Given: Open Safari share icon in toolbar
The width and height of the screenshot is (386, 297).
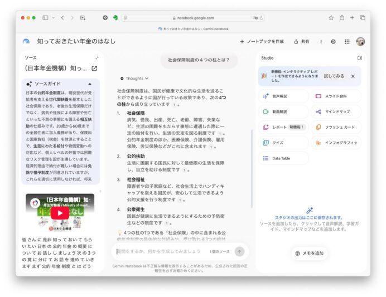Looking at the screenshot, I should [342, 18].
